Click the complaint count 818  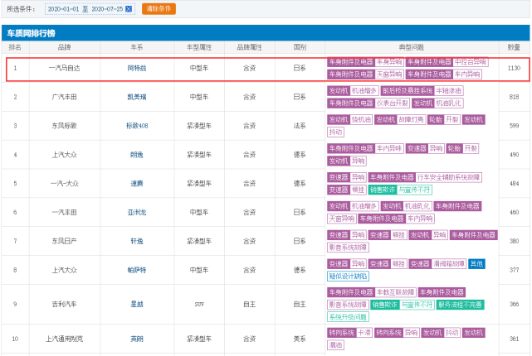pyautogui.click(x=514, y=97)
